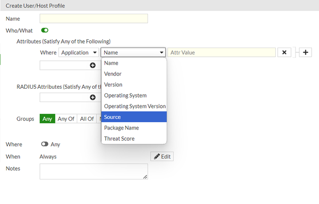
Task: Add new attribute row with plus icon
Action: [305, 52]
